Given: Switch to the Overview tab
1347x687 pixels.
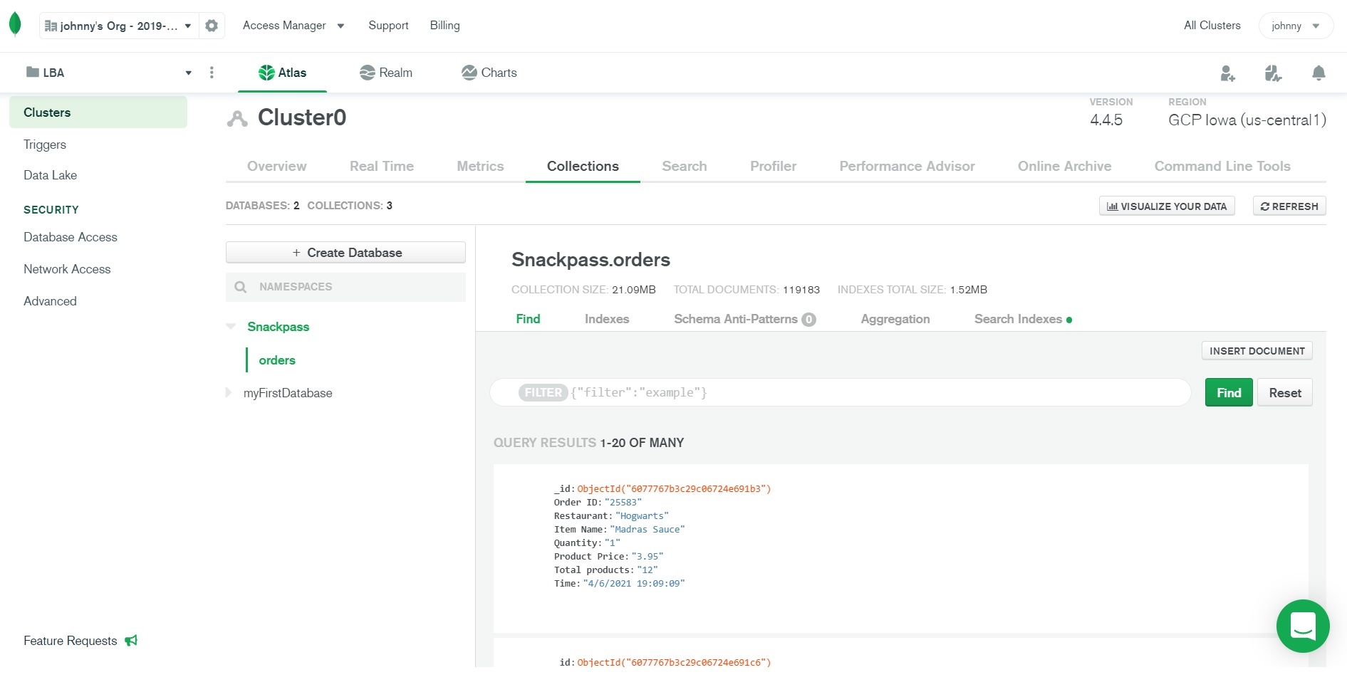Looking at the screenshot, I should coord(276,166).
